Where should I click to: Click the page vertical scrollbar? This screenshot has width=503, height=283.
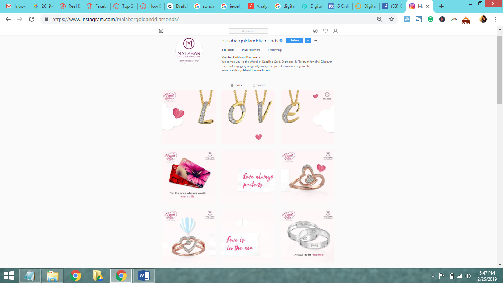pos(500,70)
